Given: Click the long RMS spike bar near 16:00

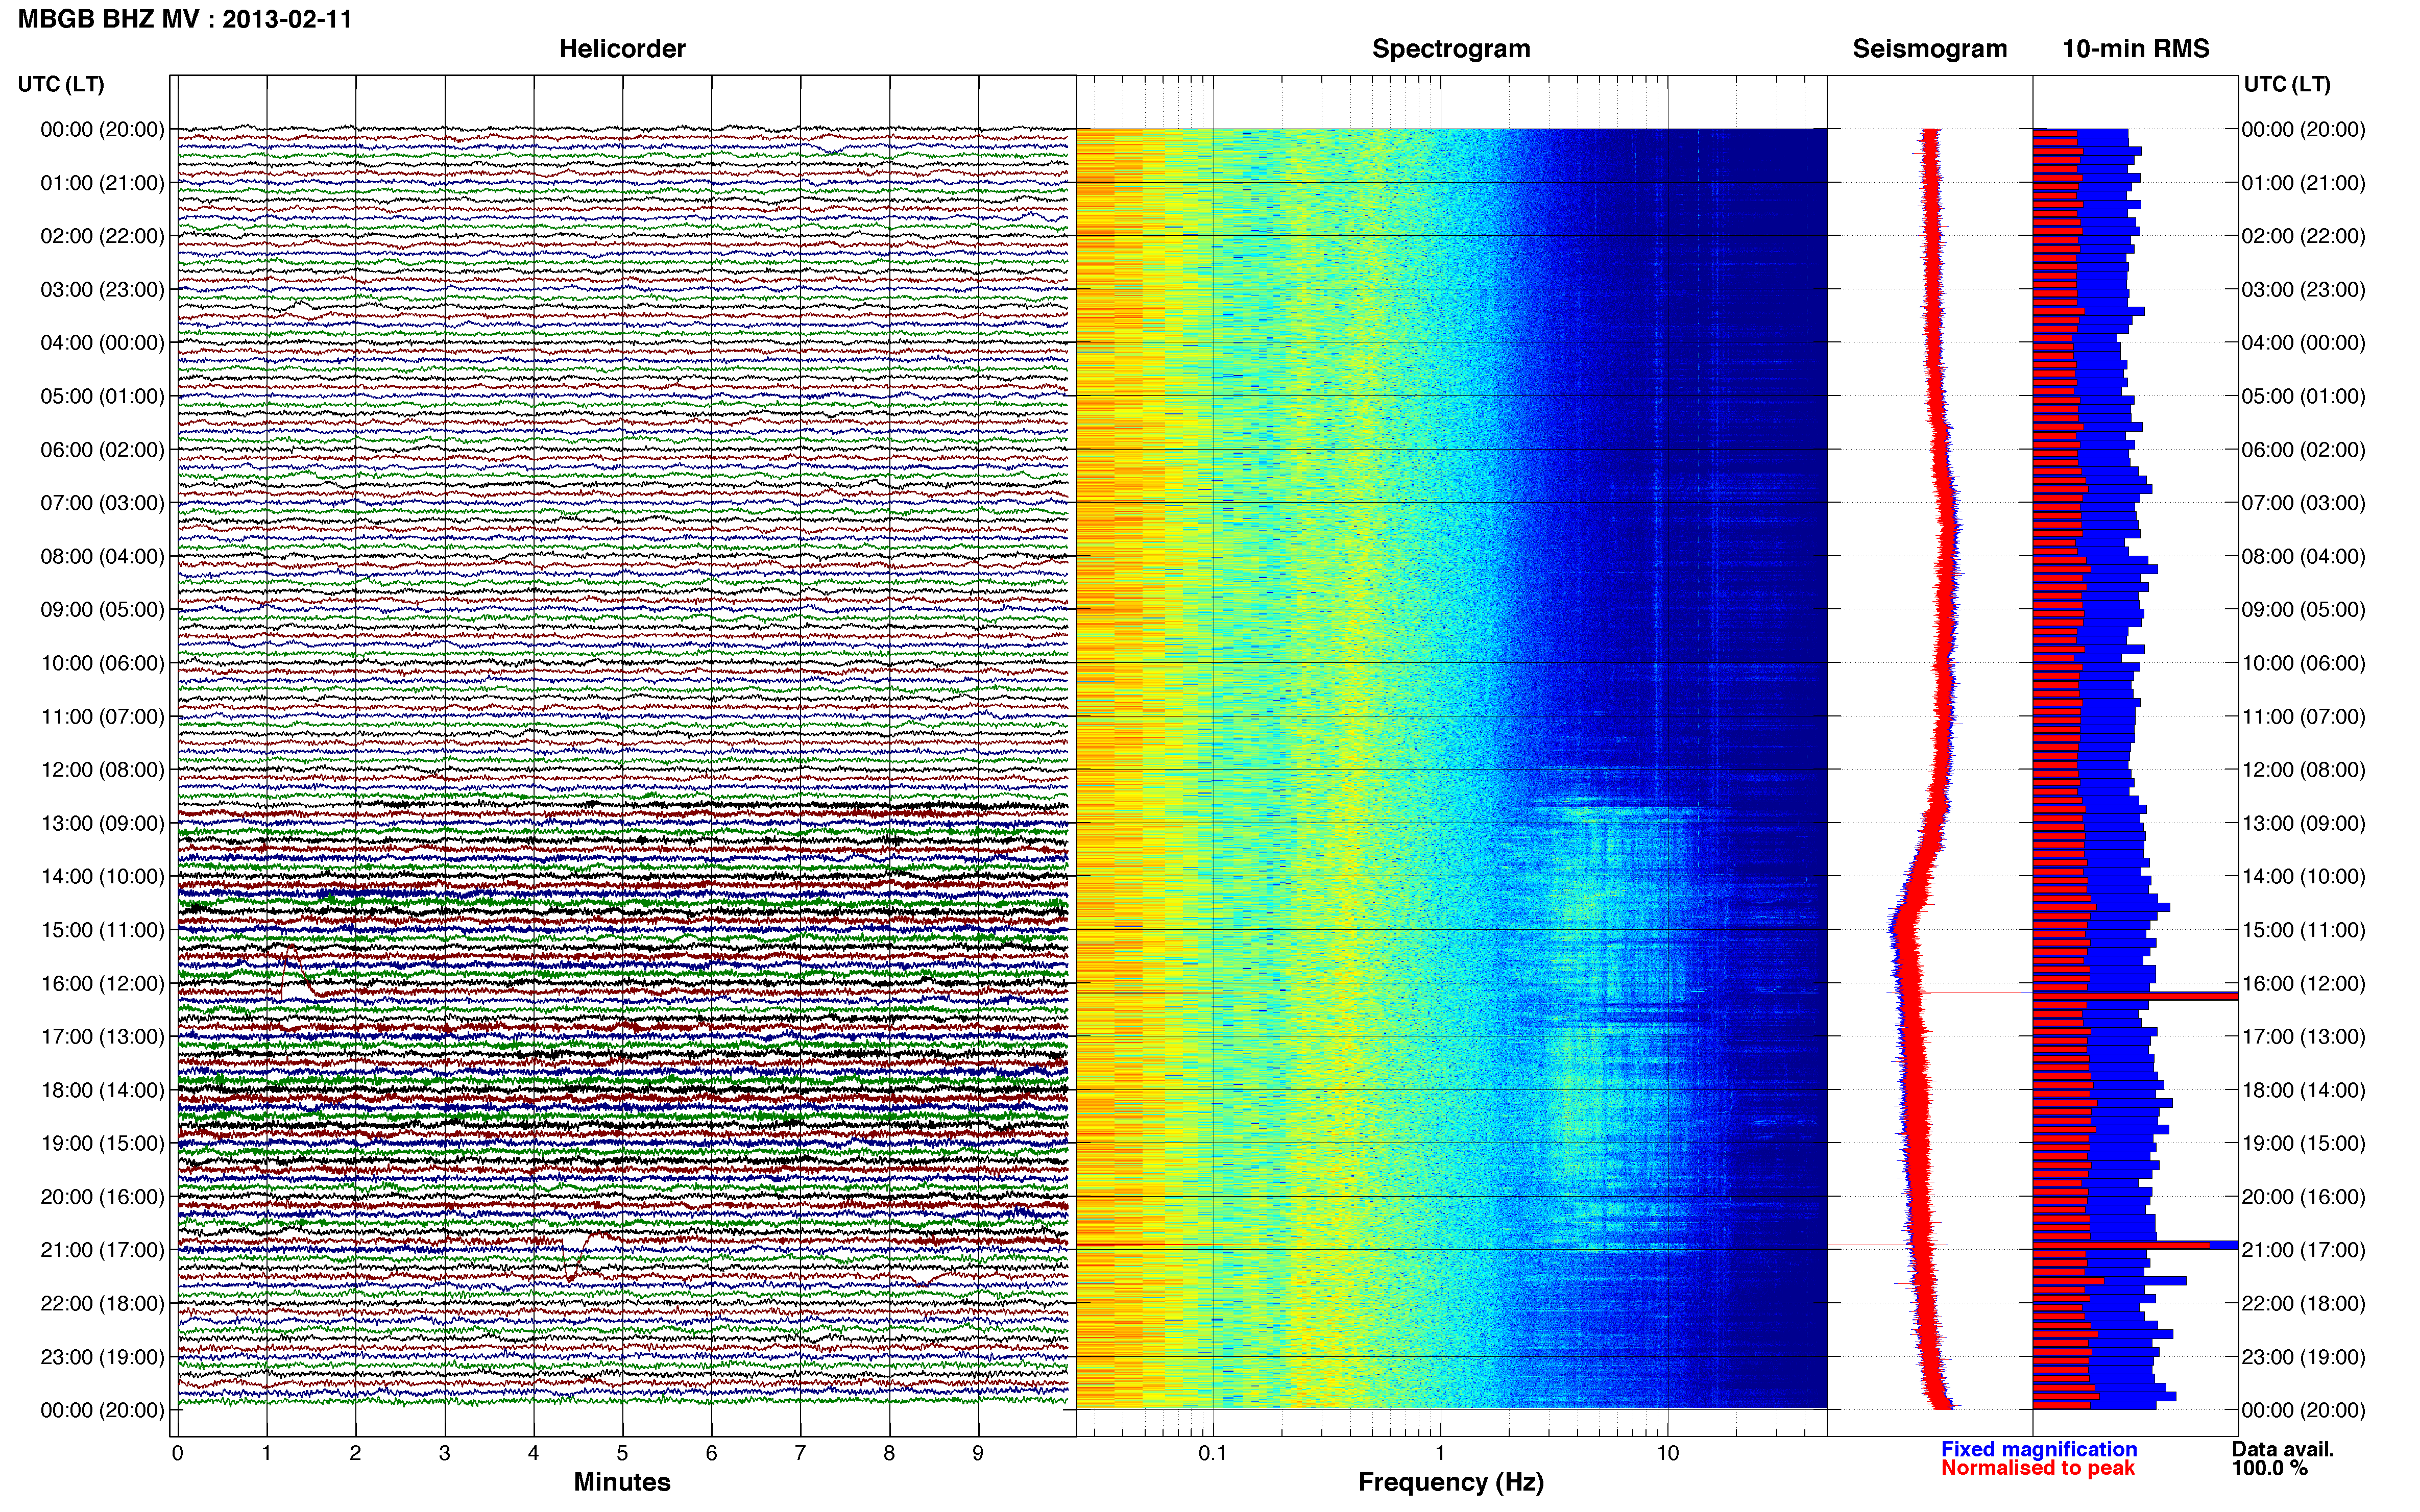Looking at the screenshot, I should (x=2135, y=996).
